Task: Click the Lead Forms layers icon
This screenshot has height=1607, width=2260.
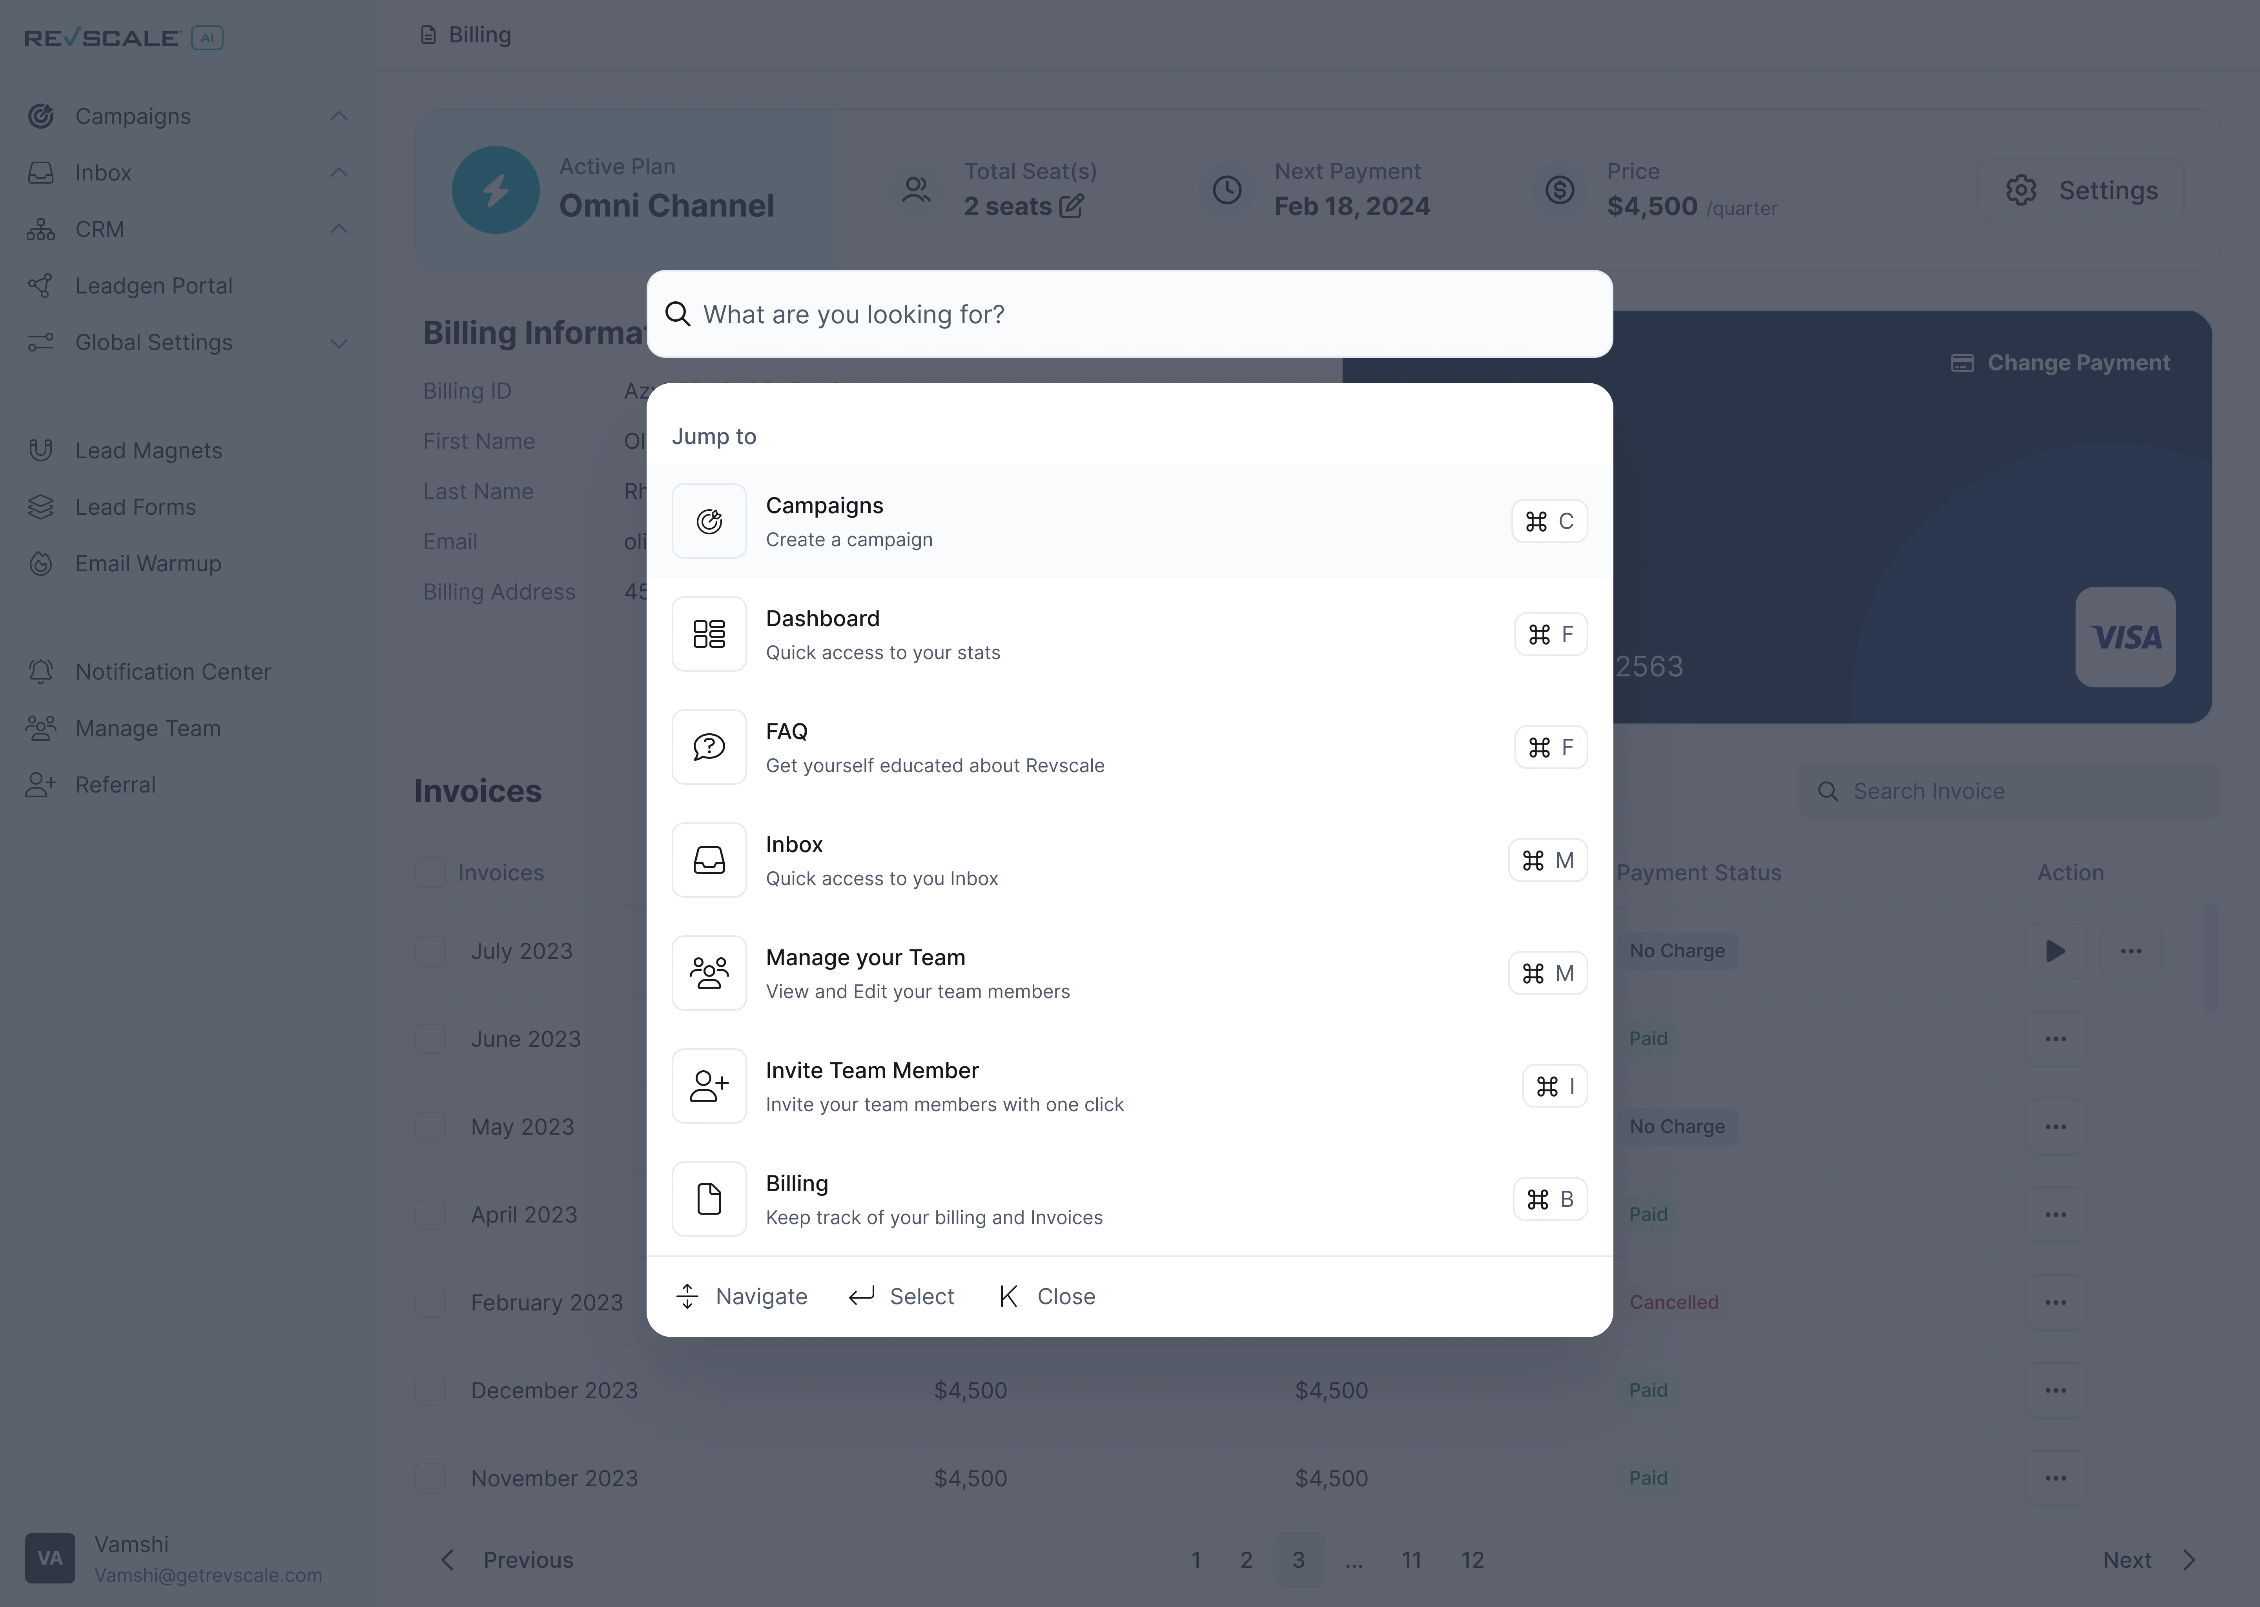Action: point(40,507)
